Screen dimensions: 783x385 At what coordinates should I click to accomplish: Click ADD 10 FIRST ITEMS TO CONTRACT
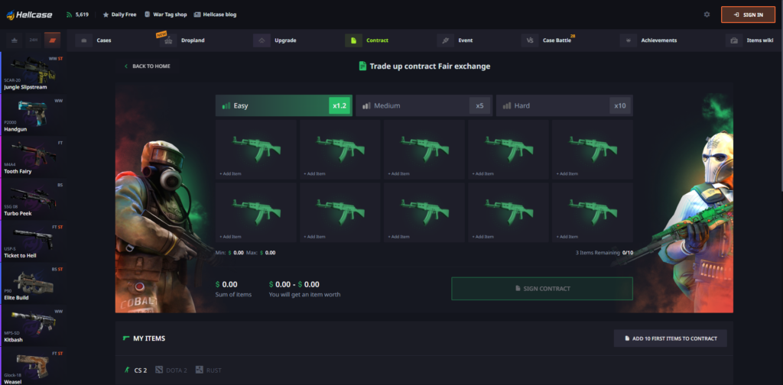[670, 338]
